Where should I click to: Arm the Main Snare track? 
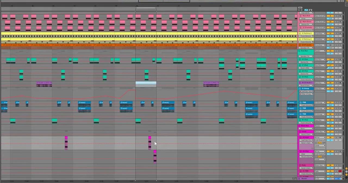pyautogui.click(x=340, y=22)
